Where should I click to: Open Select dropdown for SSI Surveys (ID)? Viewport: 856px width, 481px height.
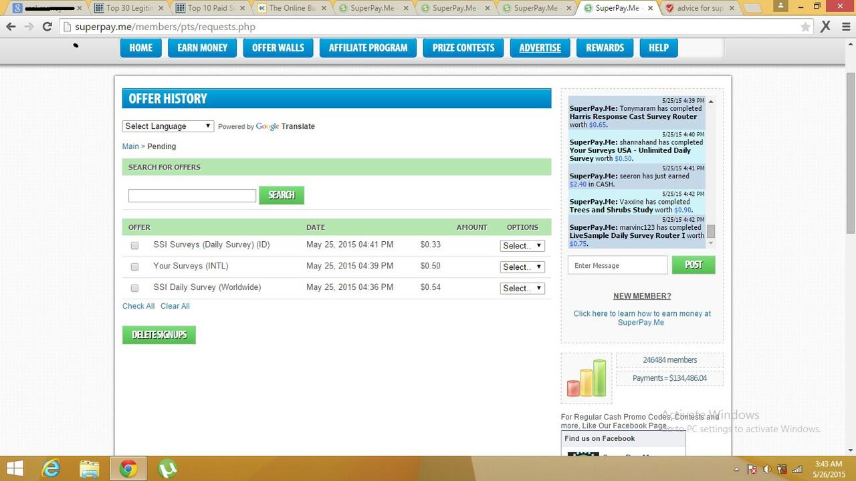pyautogui.click(x=522, y=246)
